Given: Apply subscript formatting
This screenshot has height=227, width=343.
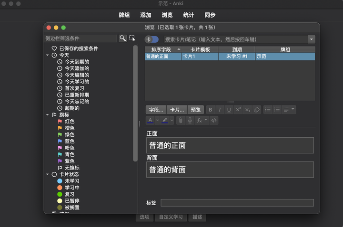Looking at the screenshot, I should click(247, 110).
